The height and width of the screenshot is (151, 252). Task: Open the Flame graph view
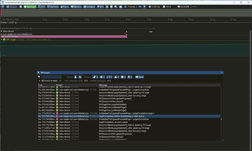pos(65,7)
